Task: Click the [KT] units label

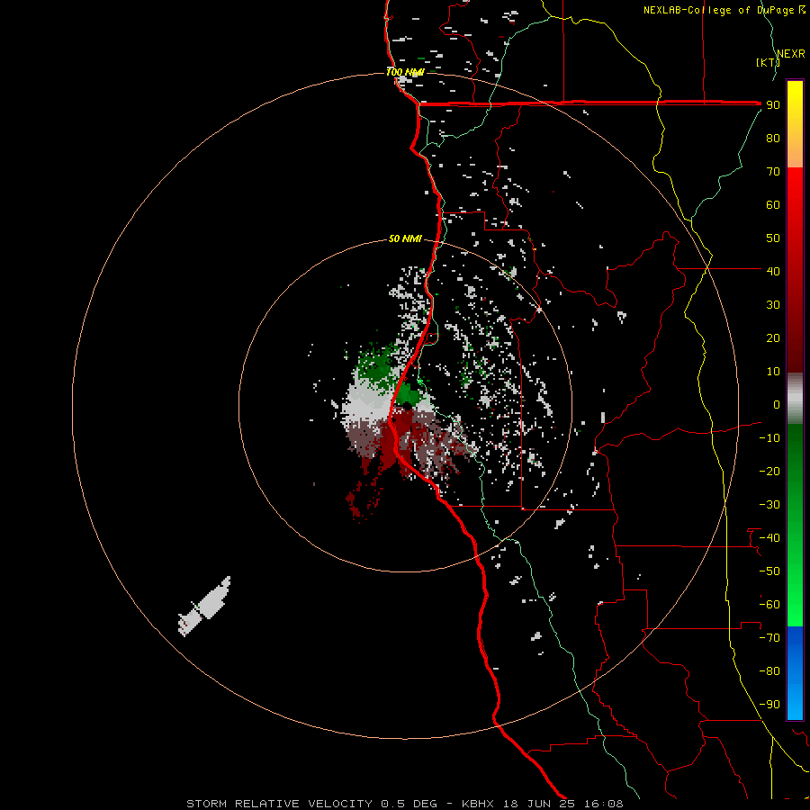Action: [x=768, y=62]
